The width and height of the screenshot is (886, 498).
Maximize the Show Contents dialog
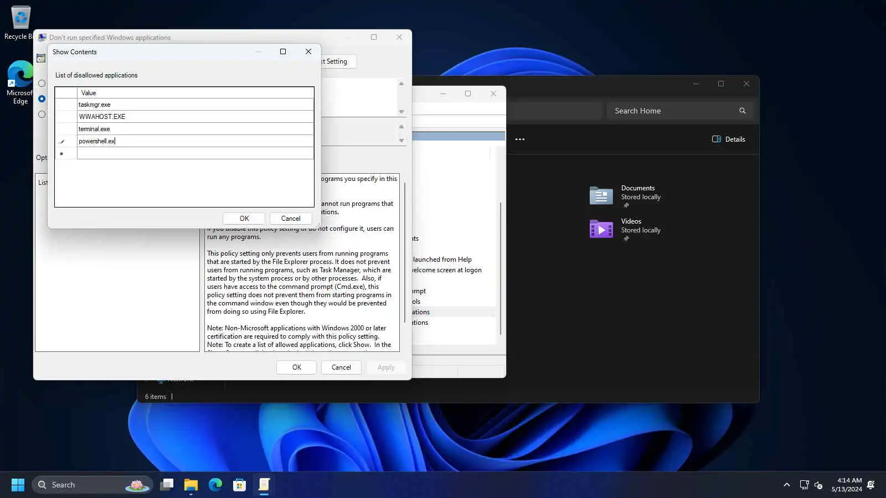pyautogui.click(x=283, y=51)
